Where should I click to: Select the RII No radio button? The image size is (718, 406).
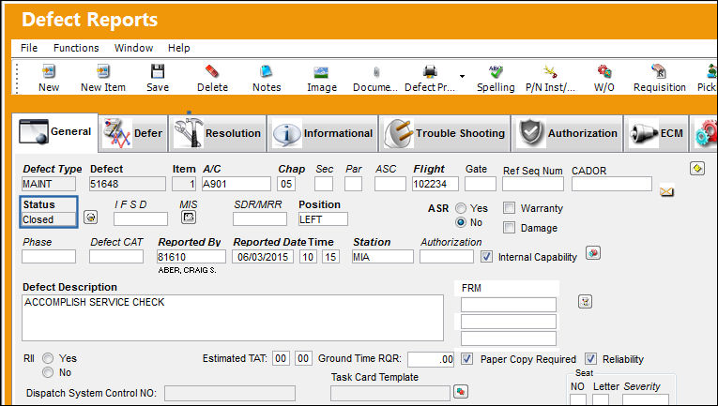tap(48, 372)
